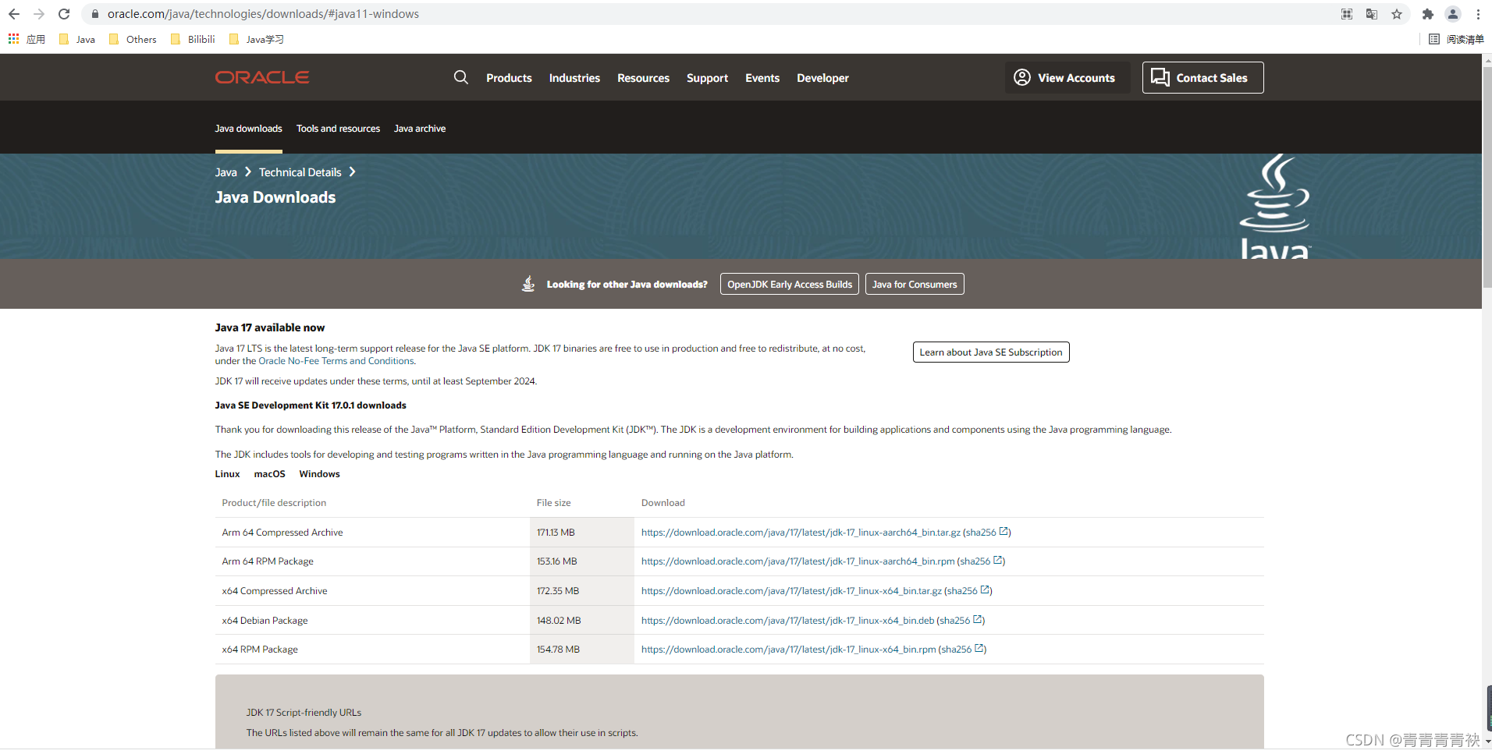This screenshot has width=1492, height=754.
Task: Click the translate page icon
Action: click(x=1372, y=14)
